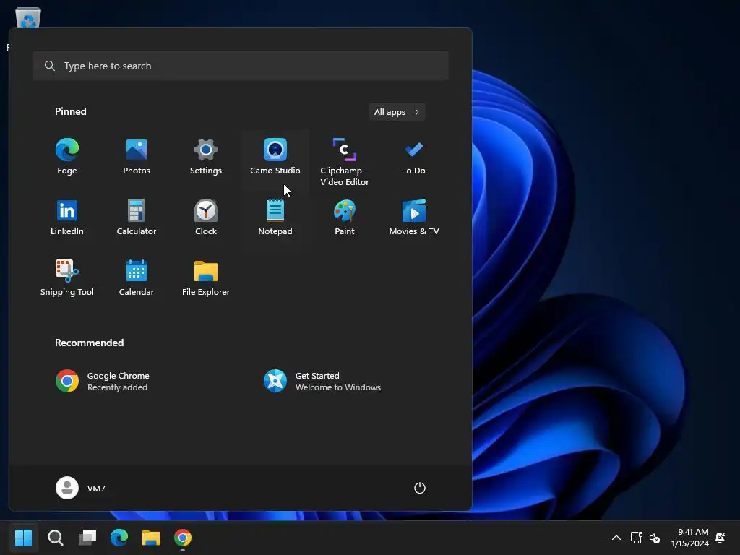Open the notifications bell icon

point(720,538)
